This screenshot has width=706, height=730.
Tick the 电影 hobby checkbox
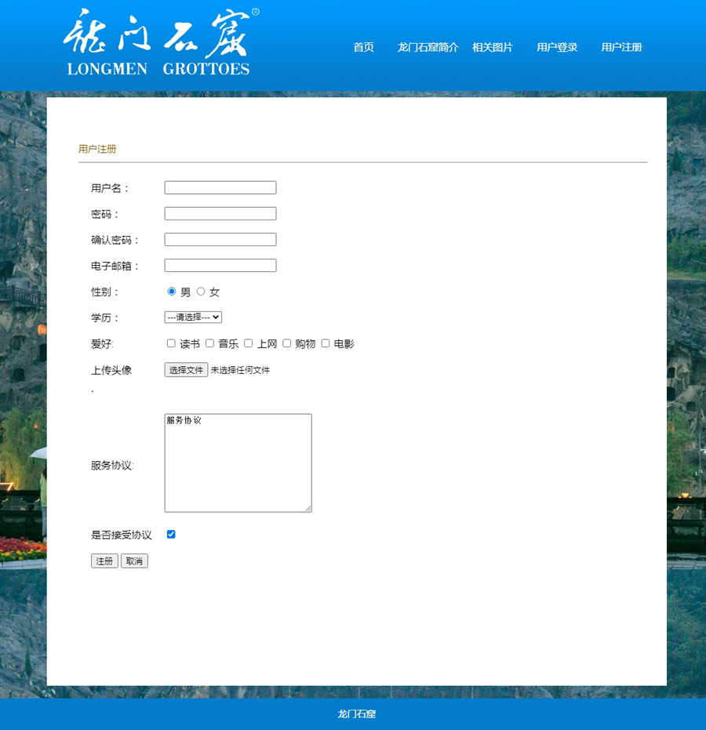click(x=326, y=343)
